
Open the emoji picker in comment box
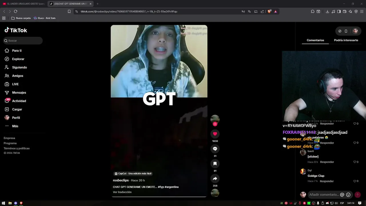coord(348,195)
